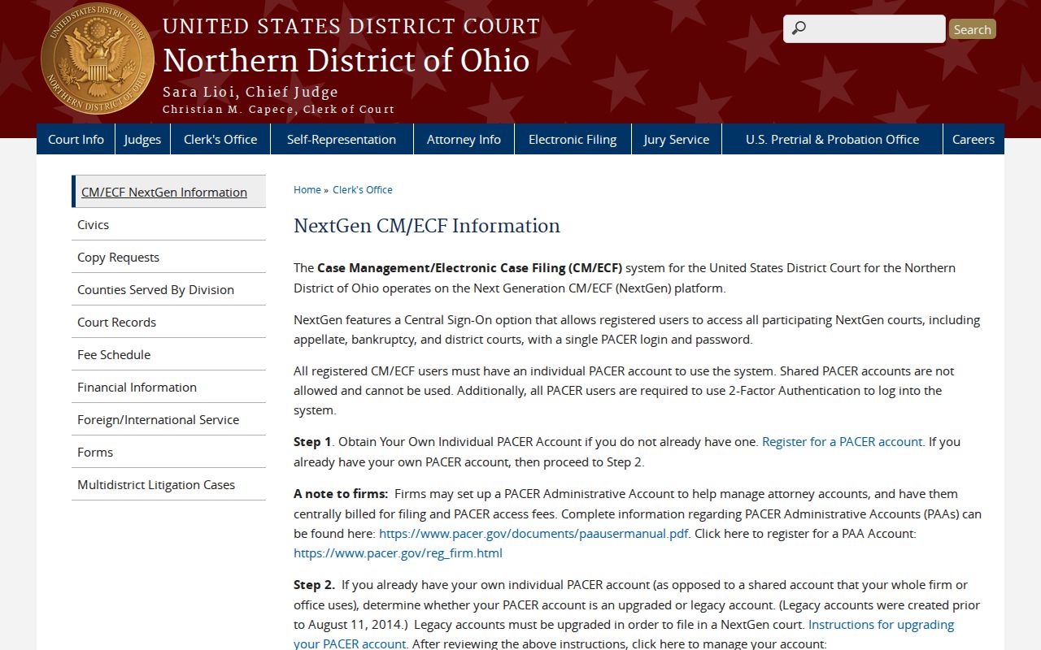
Task: Open U.S. Pretrial & Probation Office menu
Action: click(x=832, y=139)
